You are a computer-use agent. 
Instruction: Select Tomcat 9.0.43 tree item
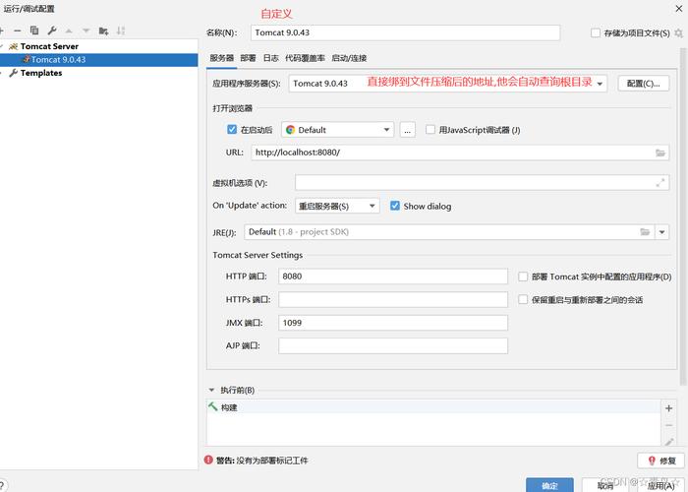[98, 60]
